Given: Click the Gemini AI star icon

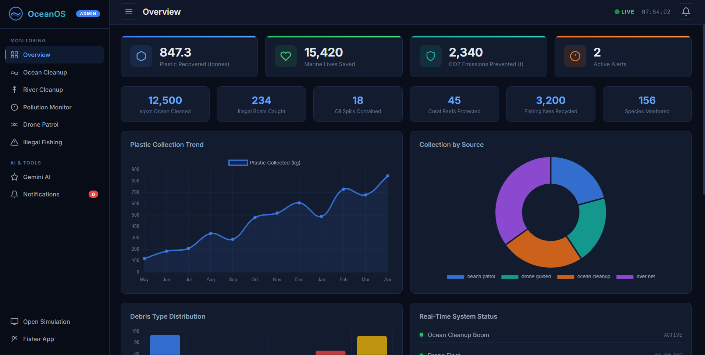Looking at the screenshot, I should pyautogui.click(x=14, y=177).
